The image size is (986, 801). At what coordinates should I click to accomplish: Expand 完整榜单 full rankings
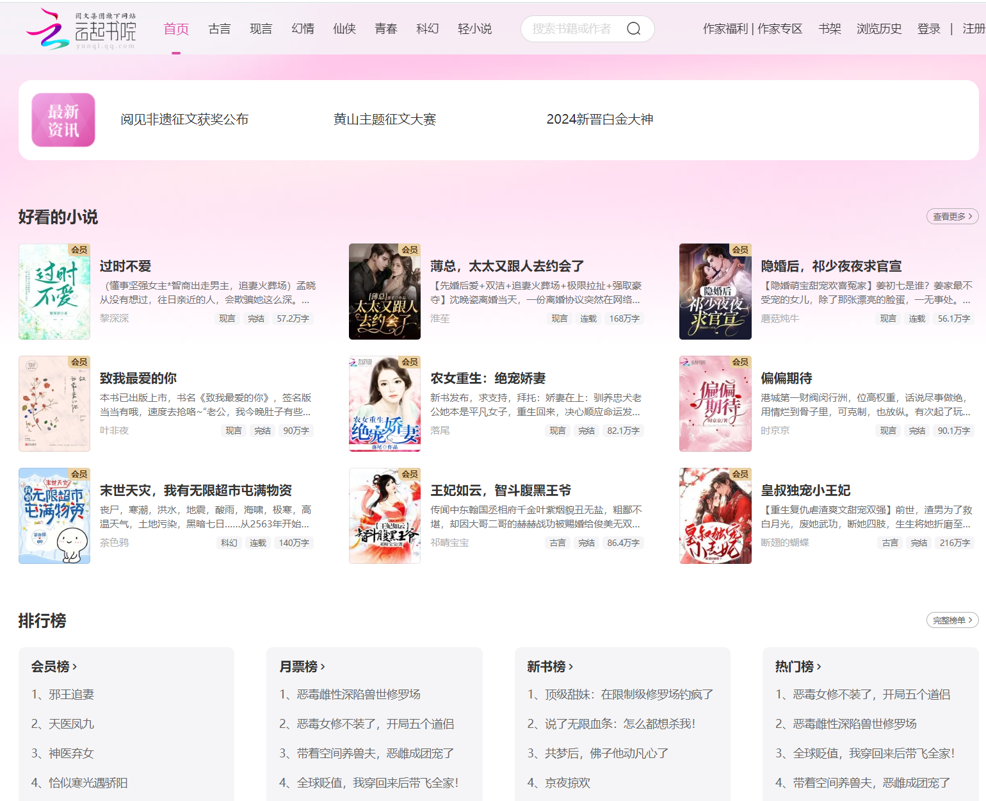tap(952, 620)
